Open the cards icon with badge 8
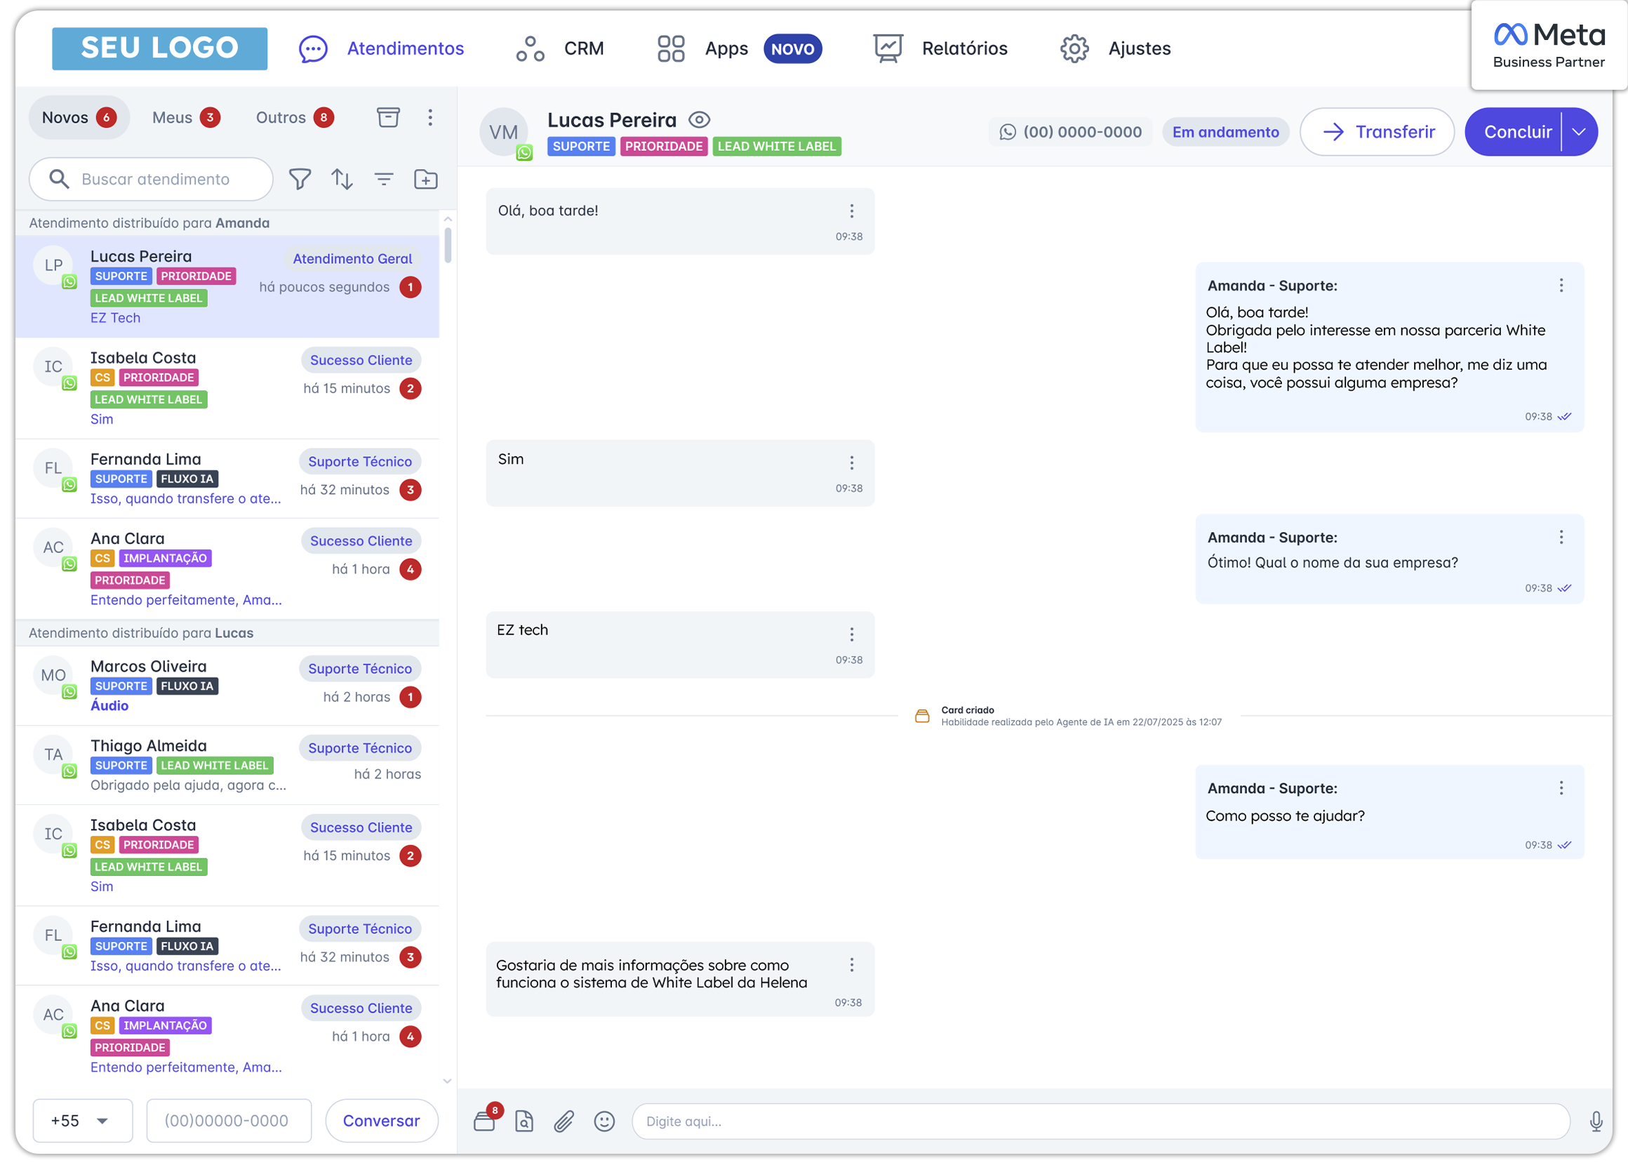 (486, 1121)
